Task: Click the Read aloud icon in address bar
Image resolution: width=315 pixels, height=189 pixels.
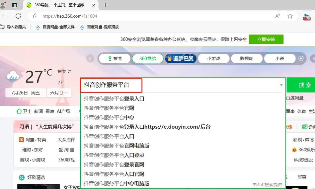Action: point(277,16)
